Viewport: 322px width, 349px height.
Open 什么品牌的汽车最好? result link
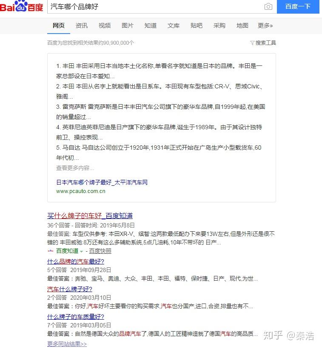(76, 261)
